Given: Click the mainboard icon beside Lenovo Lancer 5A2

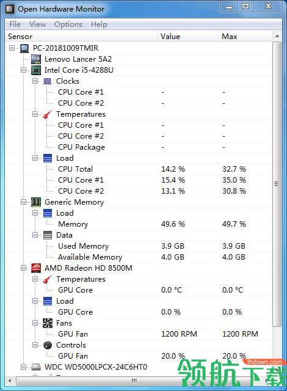Looking at the screenshot, I should [36, 59].
